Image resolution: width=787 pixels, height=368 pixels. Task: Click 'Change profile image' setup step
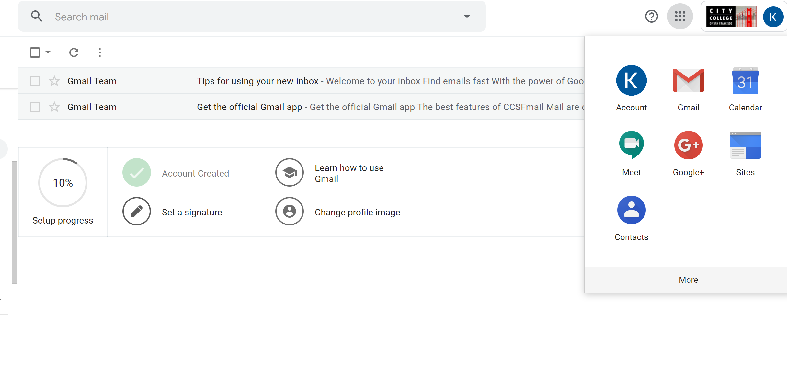357,212
